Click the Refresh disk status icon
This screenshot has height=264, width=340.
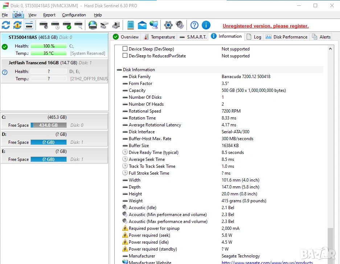[x=6, y=25]
